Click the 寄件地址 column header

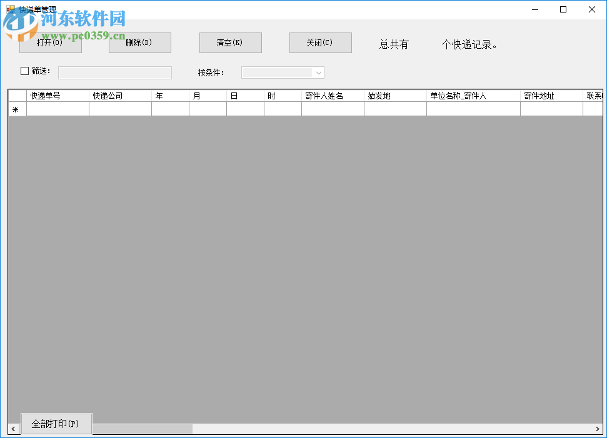coord(551,96)
